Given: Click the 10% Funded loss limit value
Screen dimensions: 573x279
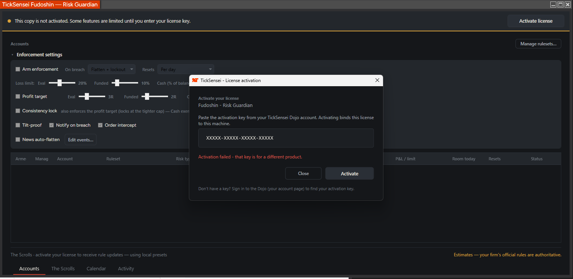Looking at the screenshot, I should [145, 83].
